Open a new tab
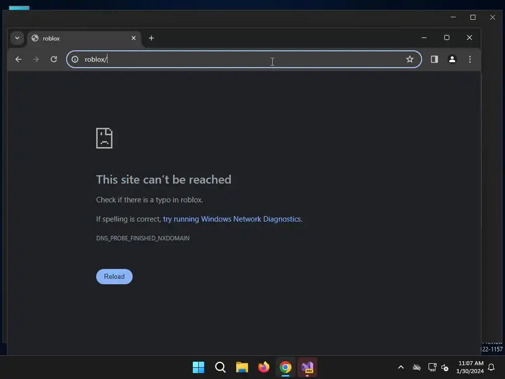Screen dimensions: 505x379 (x=151, y=38)
